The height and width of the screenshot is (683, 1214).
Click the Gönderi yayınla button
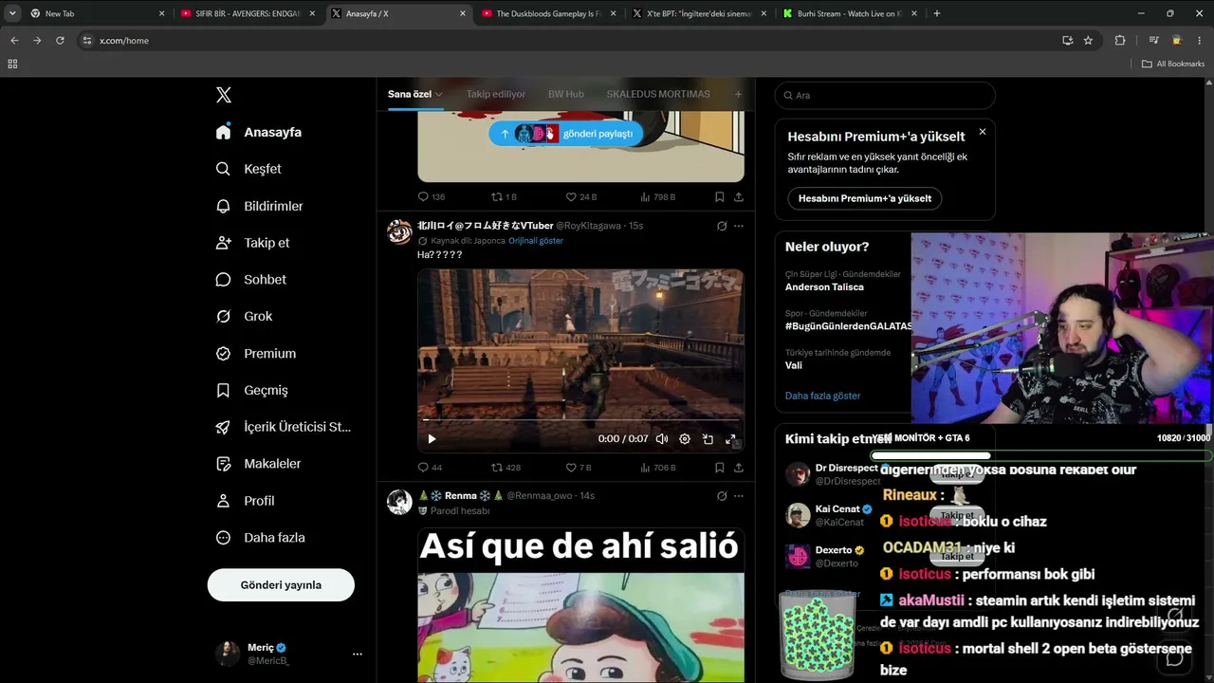[281, 585]
